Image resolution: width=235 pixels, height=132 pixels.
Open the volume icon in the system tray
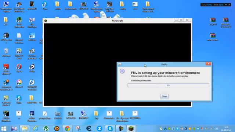206,129
